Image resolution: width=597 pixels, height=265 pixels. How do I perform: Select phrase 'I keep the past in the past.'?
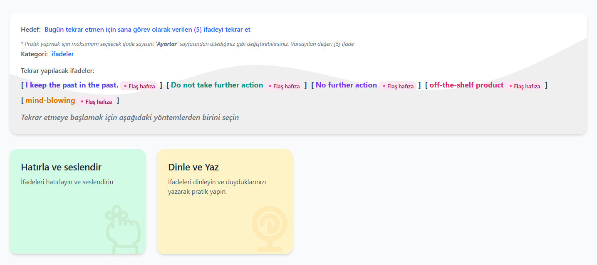coord(72,85)
